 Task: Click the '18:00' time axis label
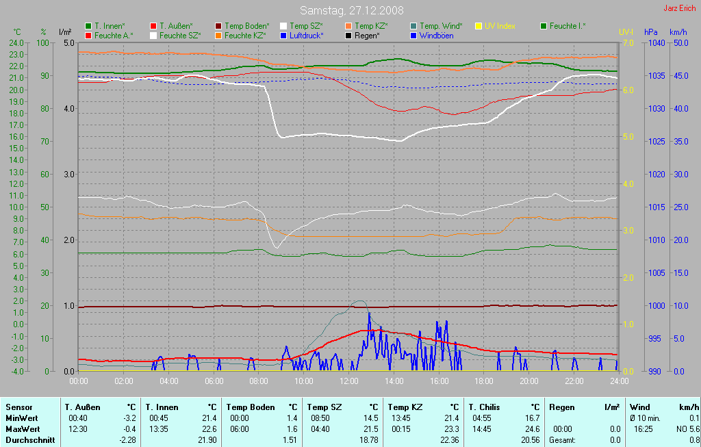[484, 381]
